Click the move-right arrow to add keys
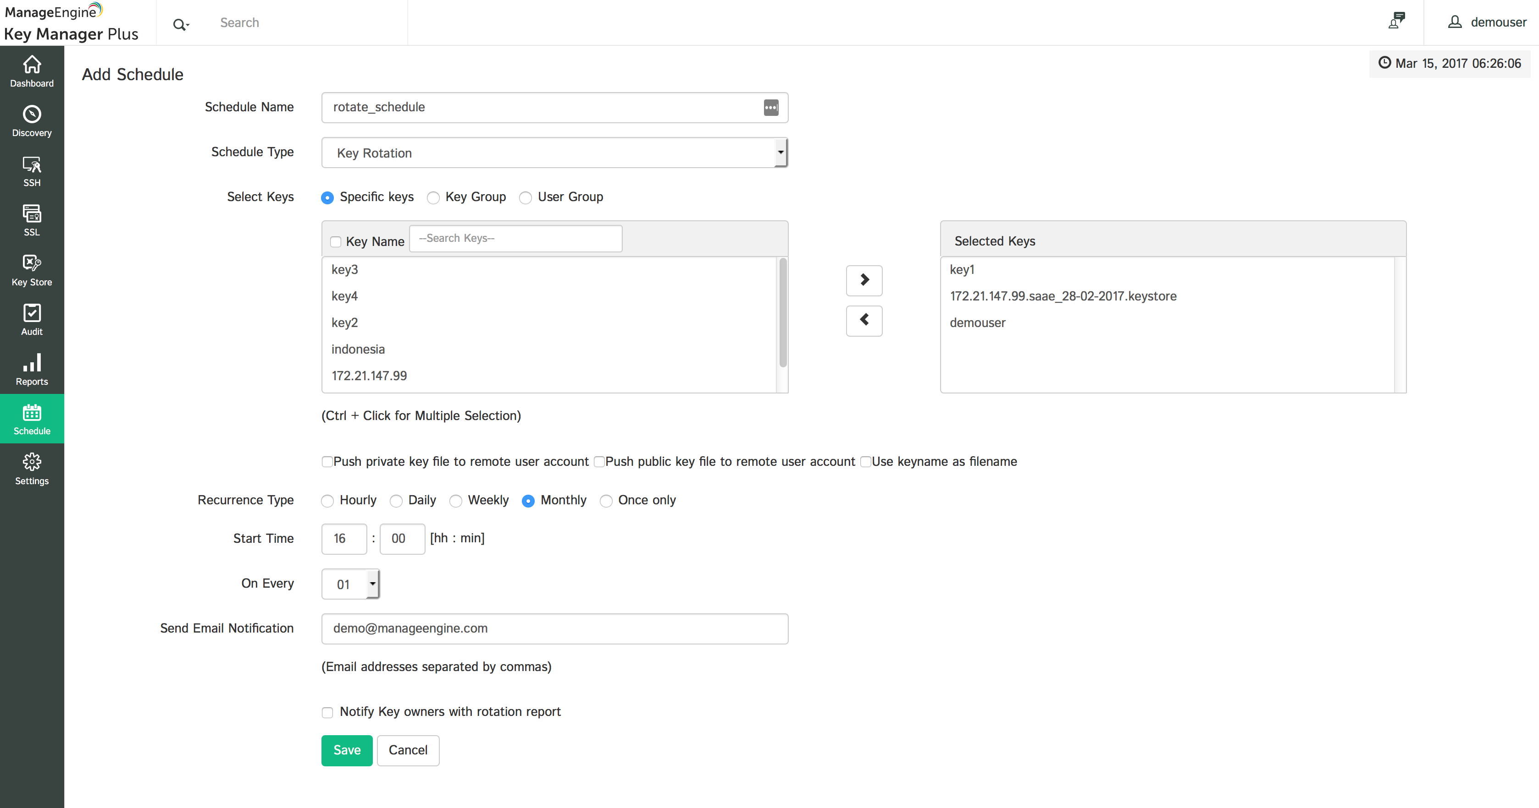The image size is (1539, 808). tap(864, 280)
